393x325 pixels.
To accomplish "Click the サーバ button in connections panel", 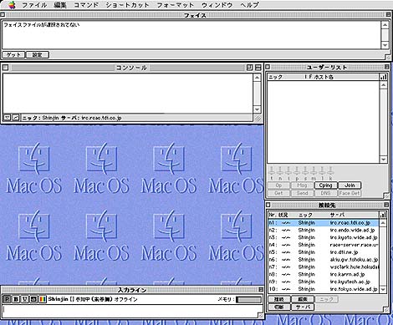I will (x=303, y=307).
